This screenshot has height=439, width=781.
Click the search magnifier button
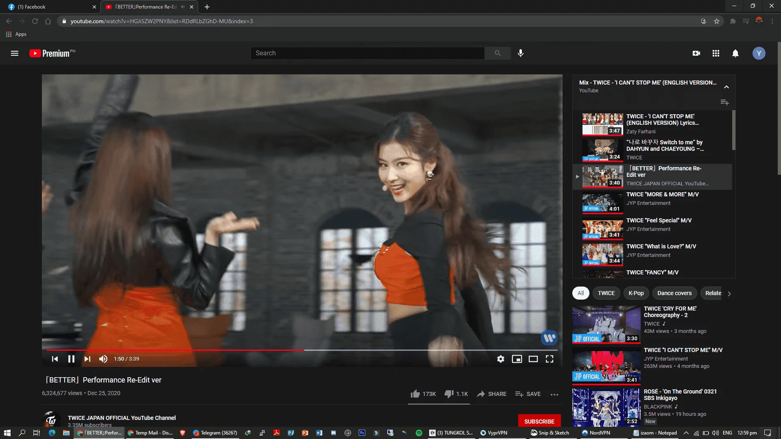click(497, 53)
